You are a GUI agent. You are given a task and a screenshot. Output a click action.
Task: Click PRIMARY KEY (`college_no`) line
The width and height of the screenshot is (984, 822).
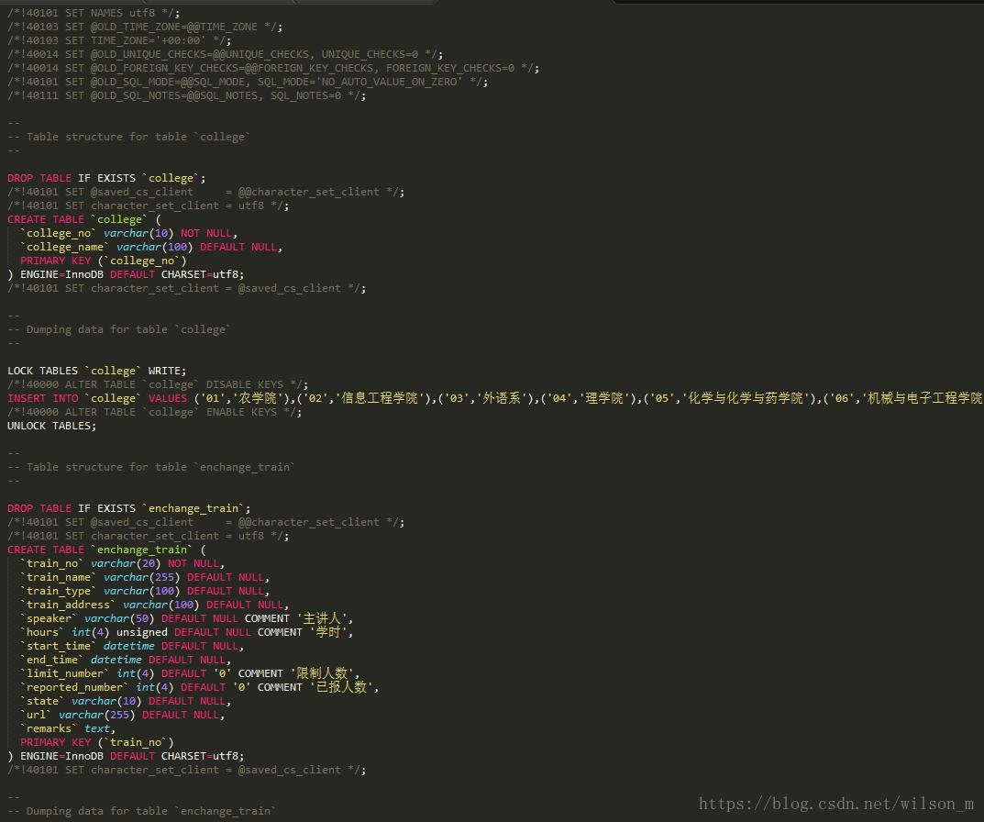(x=103, y=261)
